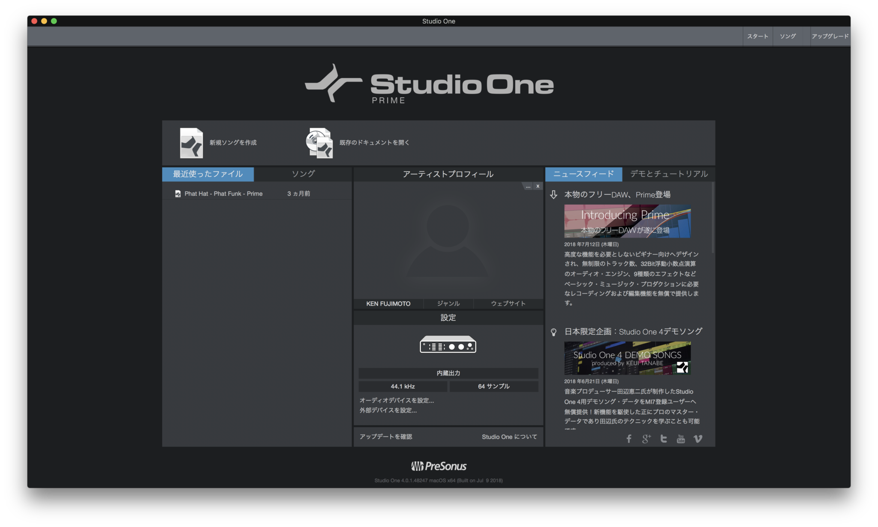878x527 pixels.
Task: Click the Google+ icon in news feed
Action: 646,438
